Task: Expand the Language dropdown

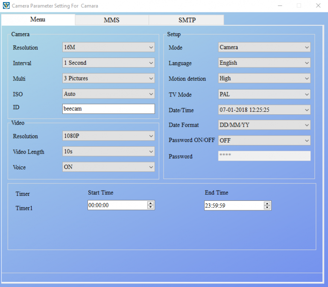Action: 264,63
